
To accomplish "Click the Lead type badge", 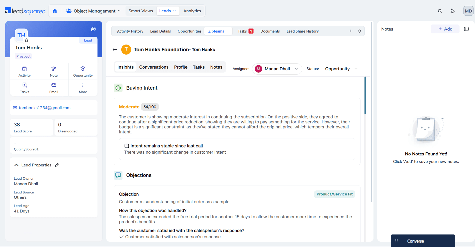I will click(88, 40).
